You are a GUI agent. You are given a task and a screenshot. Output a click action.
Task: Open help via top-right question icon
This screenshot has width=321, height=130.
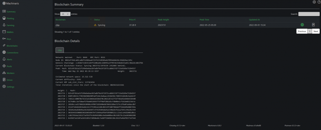(x=319, y=2)
